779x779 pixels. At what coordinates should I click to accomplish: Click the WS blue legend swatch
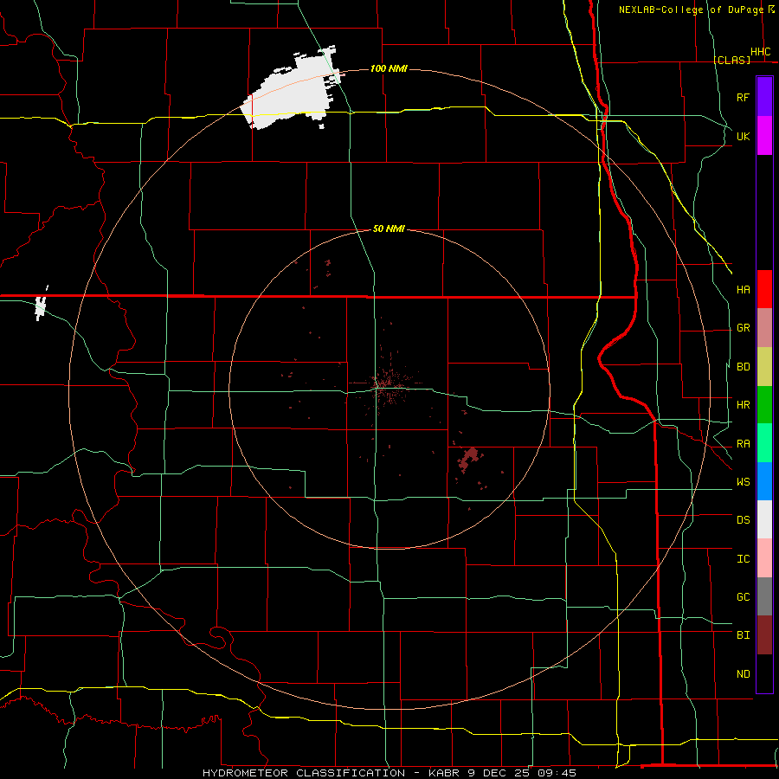[764, 481]
